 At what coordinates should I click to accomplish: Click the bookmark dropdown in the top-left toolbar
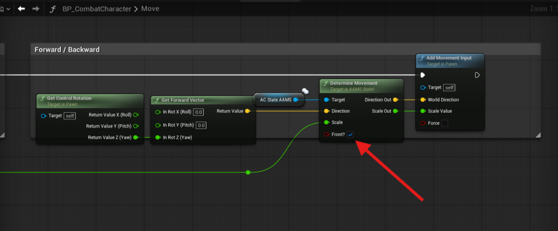click(x=4, y=9)
